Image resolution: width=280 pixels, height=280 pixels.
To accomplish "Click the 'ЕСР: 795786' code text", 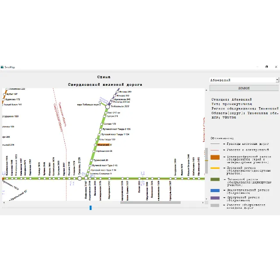I will [x=224, y=118].
